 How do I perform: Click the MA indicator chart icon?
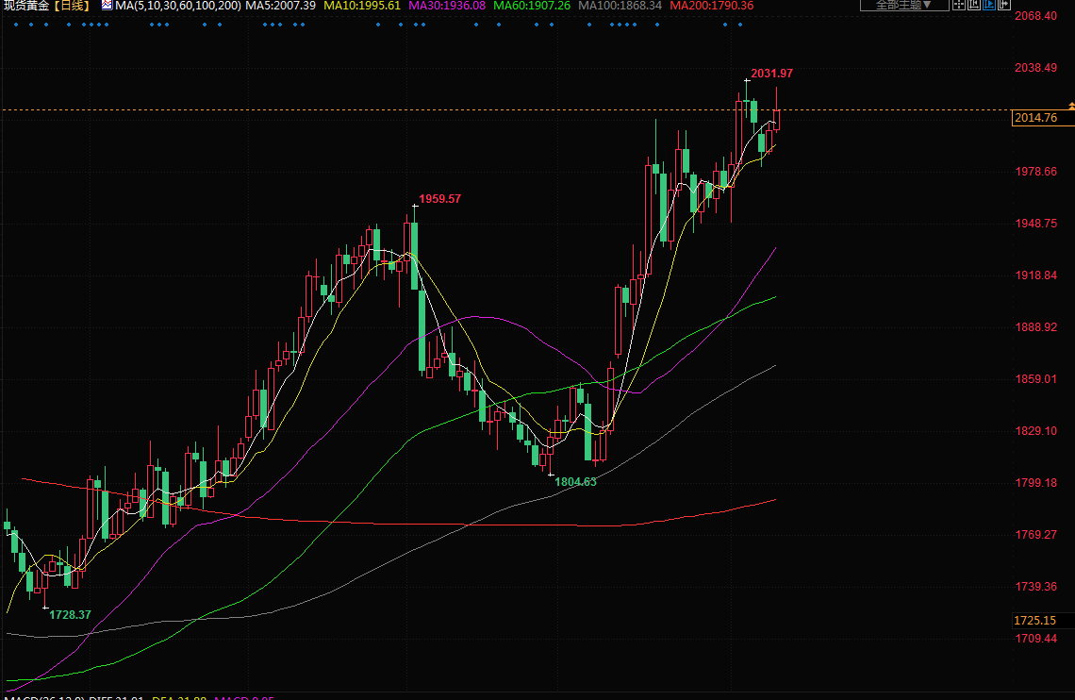click(107, 6)
